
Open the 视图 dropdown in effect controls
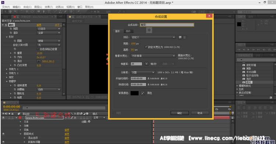pos(49,29)
